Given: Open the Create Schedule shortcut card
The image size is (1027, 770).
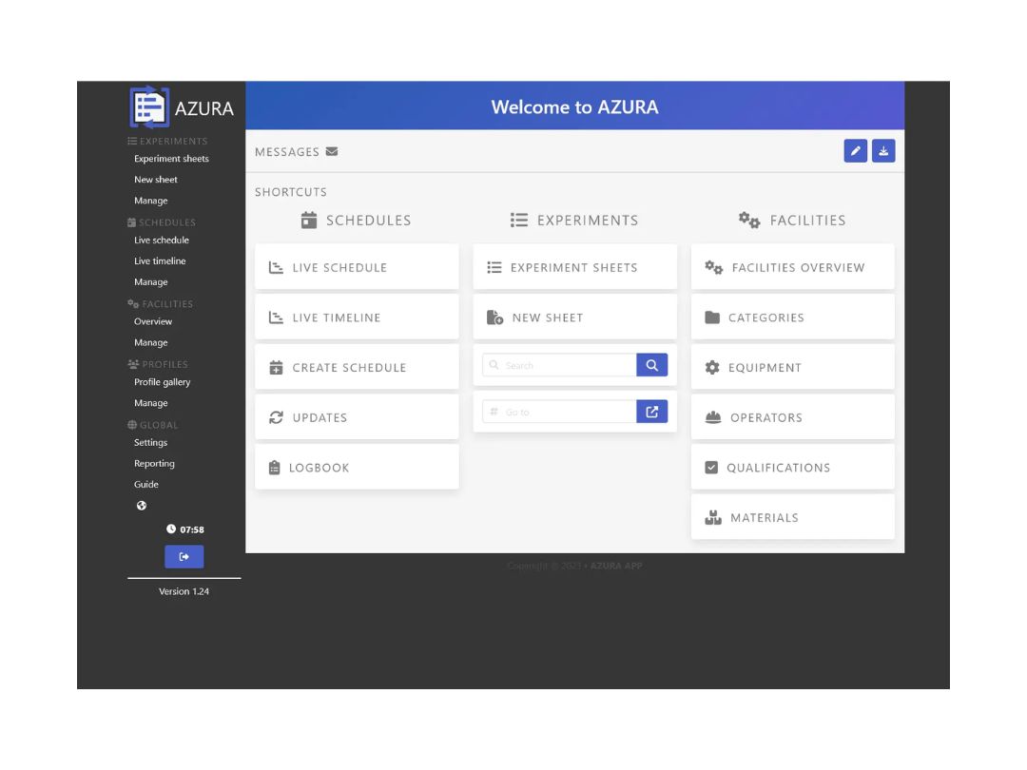Looking at the screenshot, I should (x=357, y=367).
